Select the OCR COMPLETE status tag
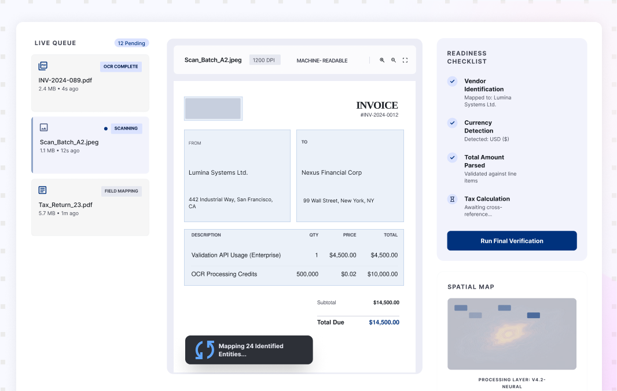The image size is (617, 391). 121,67
